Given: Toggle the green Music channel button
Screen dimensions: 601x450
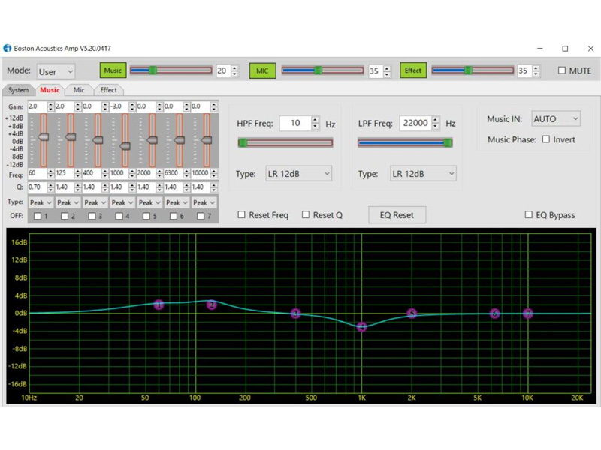Looking at the screenshot, I should pyautogui.click(x=113, y=70).
